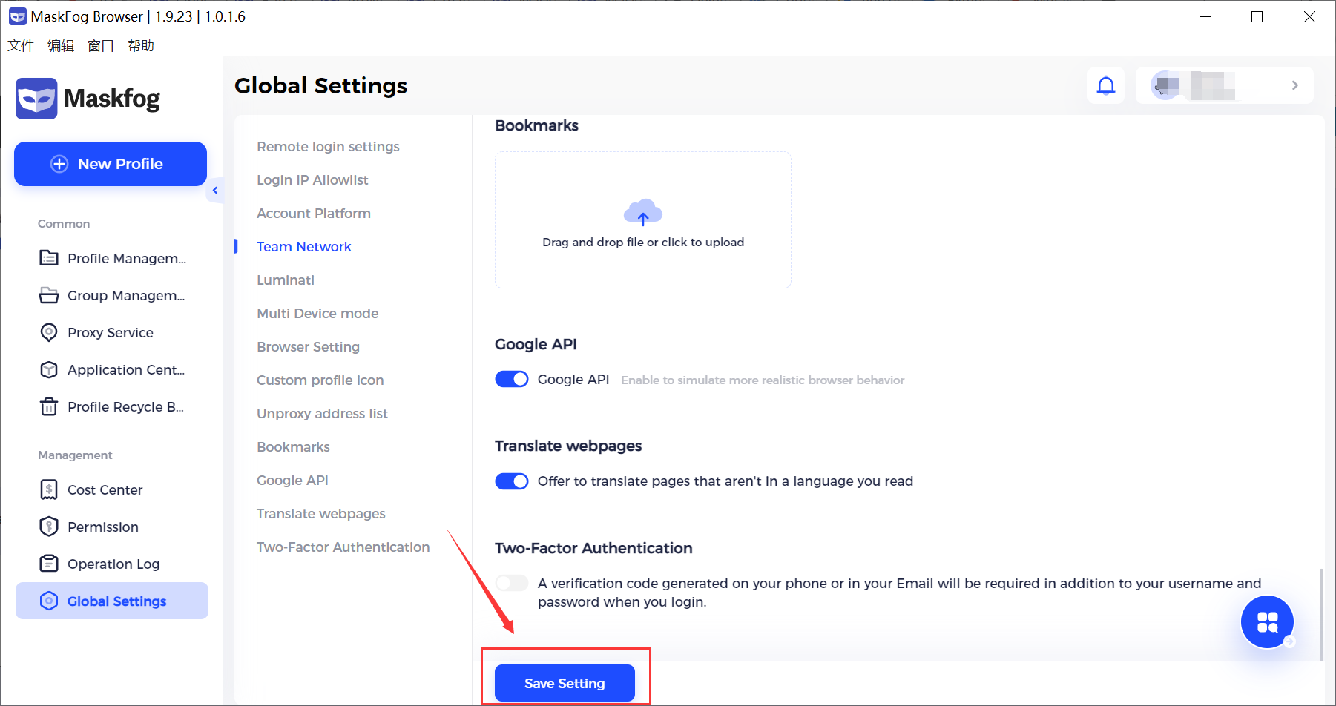Viewport: 1336px width, 706px height.
Task: Click the Proxy Service location icon
Action: point(49,332)
